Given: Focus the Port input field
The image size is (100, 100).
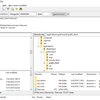Looking at the screenshot, I should 46,14.
